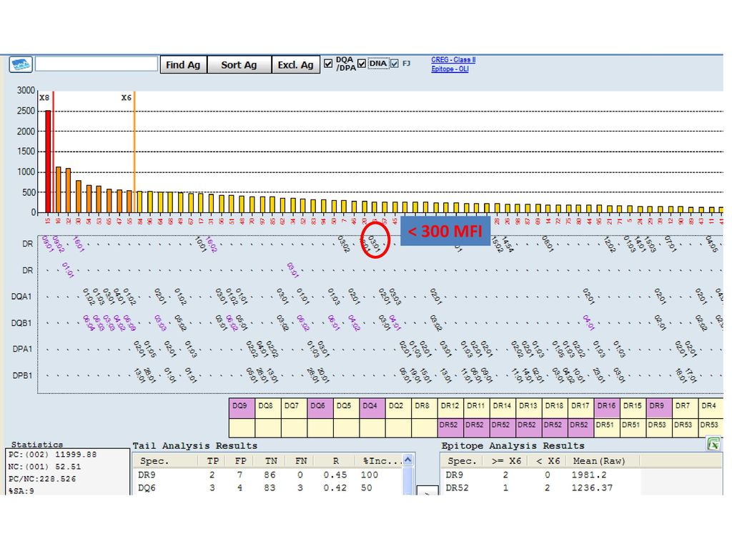Select the DR18 antigen cell
This screenshot has height=549, width=732.
click(x=555, y=408)
